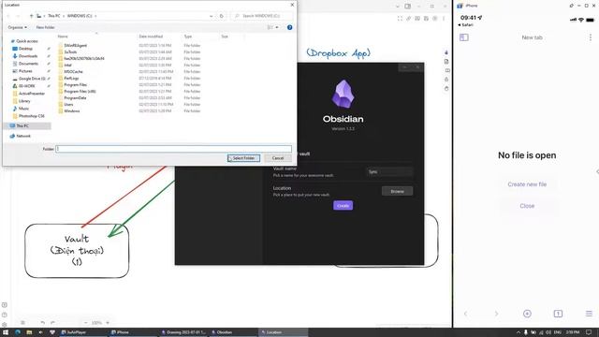The image size is (599, 337).
Task: Go up one folder level arrow
Action: pyautogui.click(x=31, y=16)
